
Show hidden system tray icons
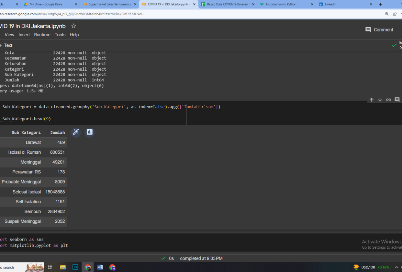397,267
